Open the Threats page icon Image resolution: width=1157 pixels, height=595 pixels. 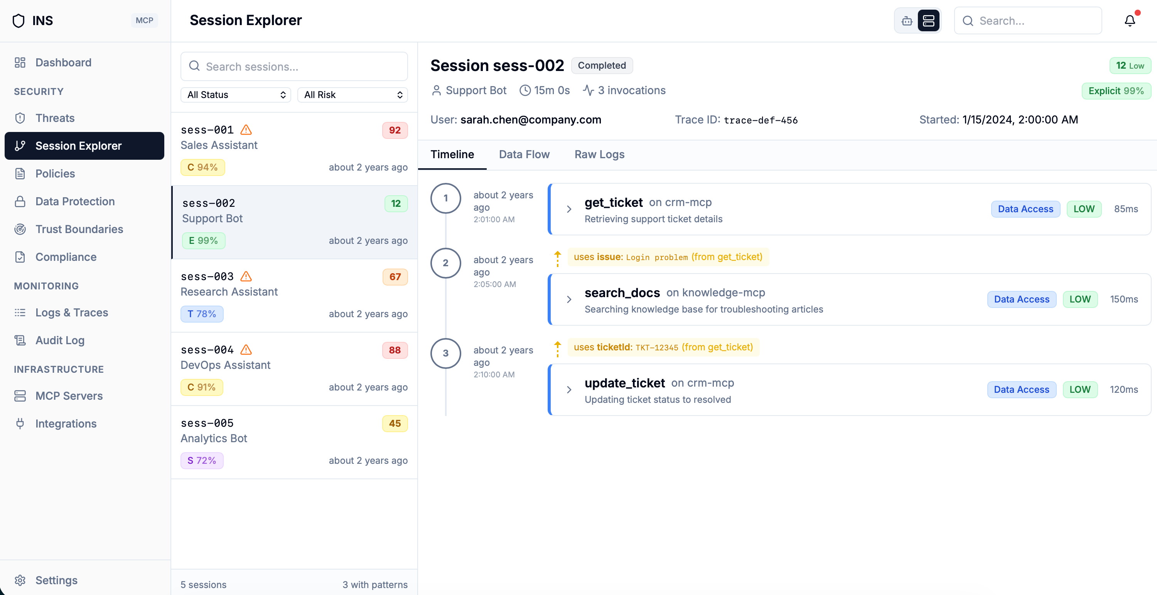(x=20, y=118)
